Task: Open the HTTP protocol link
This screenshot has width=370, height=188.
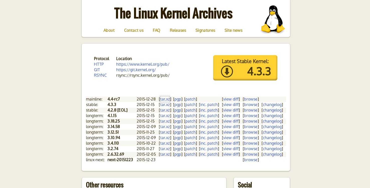Action: coord(99,64)
